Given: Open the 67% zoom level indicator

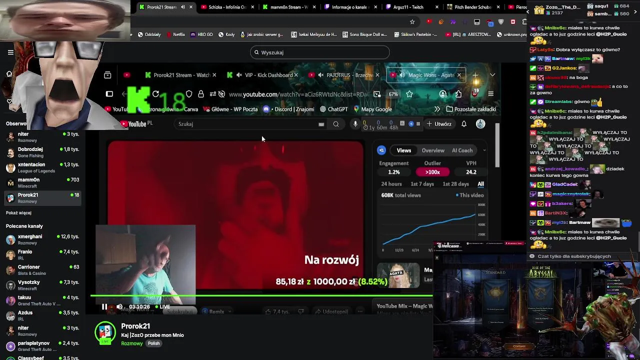Looking at the screenshot, I should click(393, 94).
